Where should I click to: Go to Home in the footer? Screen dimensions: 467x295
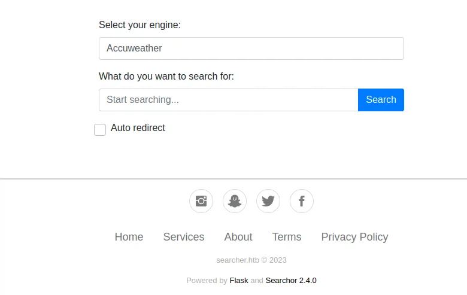click(129, 237)
